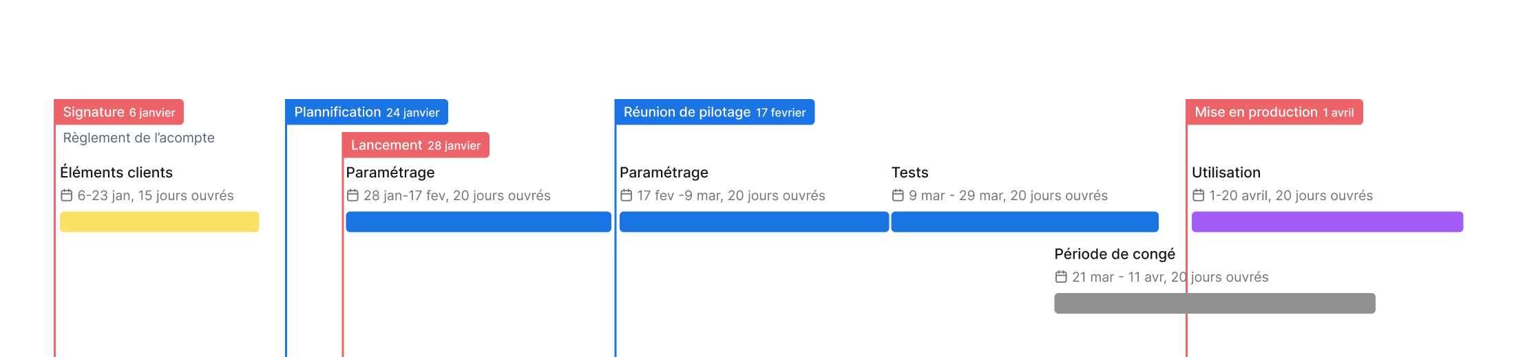The height and width of the screenshot is (357, 1514).
Task: Click the gray Période de congé bar
Action: pyautogui.click(x=1215, y=303)
